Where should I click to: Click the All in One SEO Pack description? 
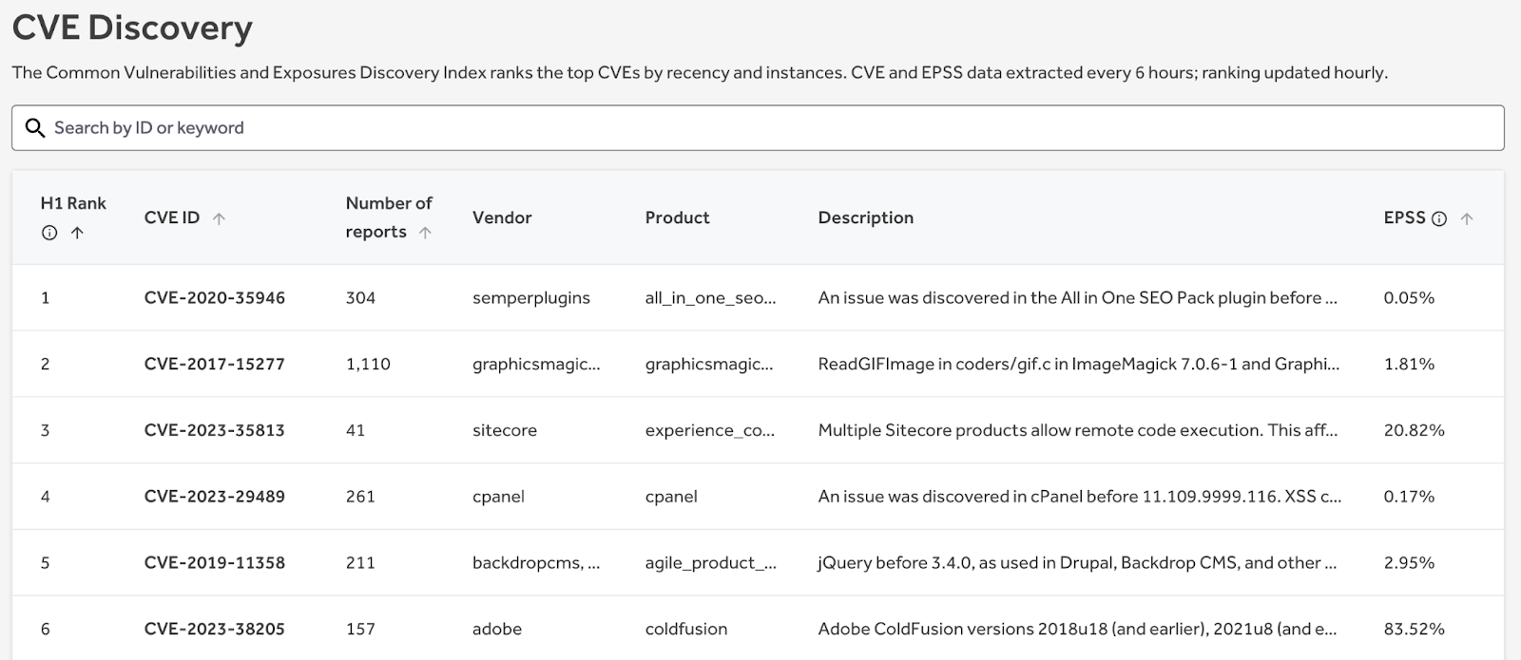click(x=1078, y=298)
